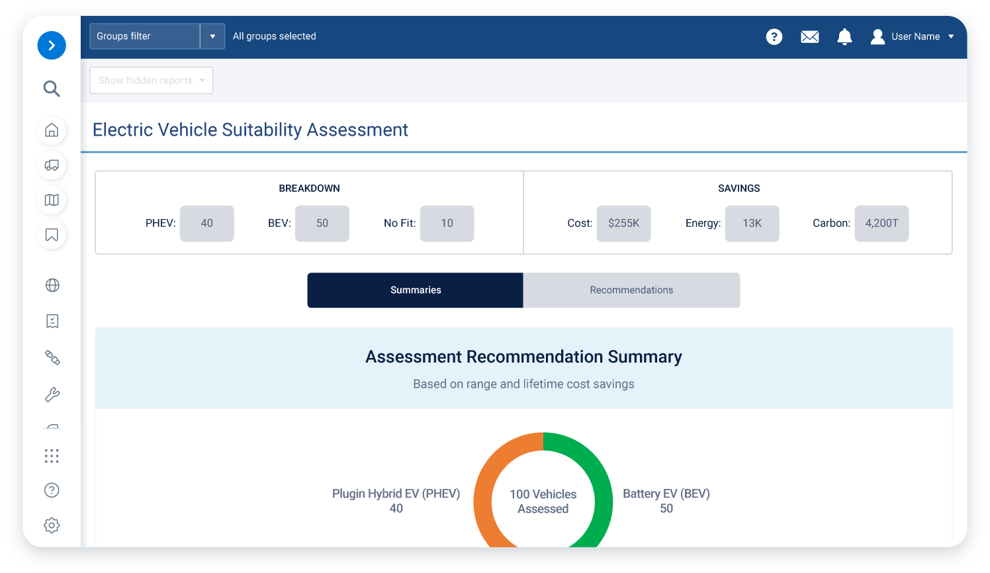The image size is (990, 573).
Task: Expand the User Name account menu
Action: (x=920, y=36)
